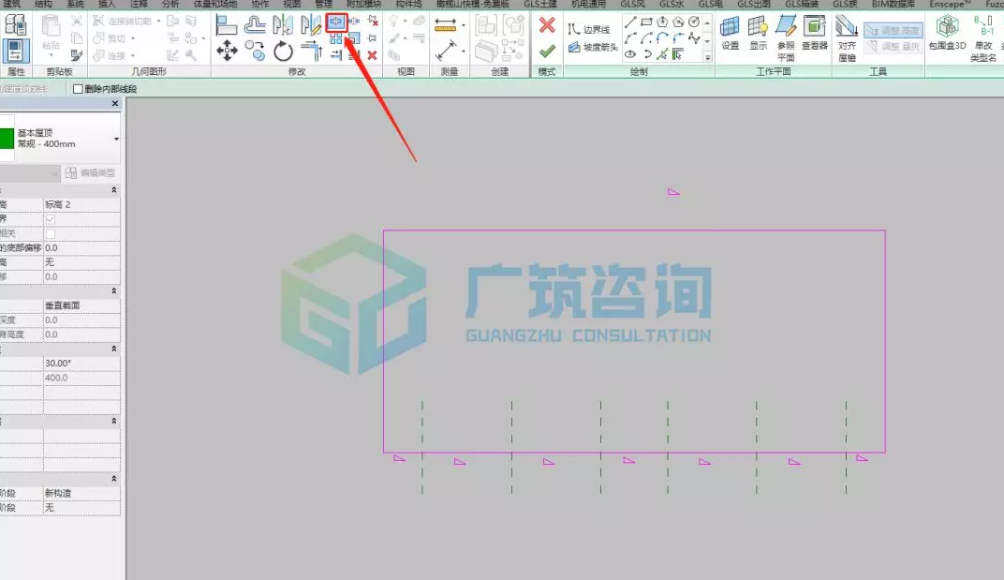Click the Match Type Properties paintbrush icon
The width and height of the screenshot is (1004, 580).
76,55
